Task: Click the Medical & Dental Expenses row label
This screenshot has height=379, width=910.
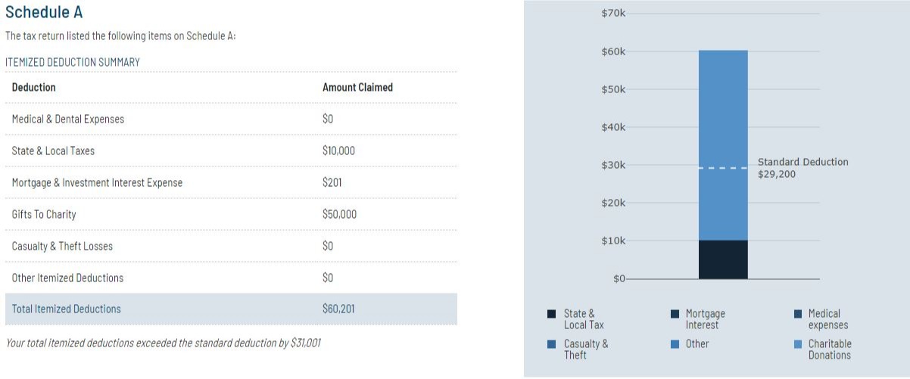Action: [x=68, y=119]
